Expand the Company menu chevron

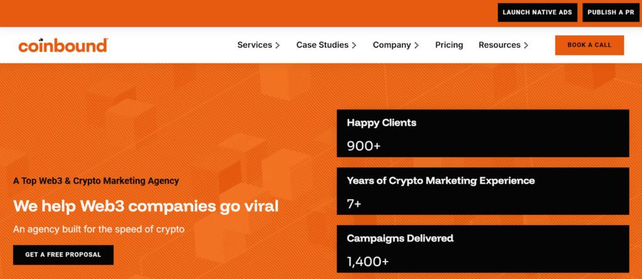(x=417, y=45)
